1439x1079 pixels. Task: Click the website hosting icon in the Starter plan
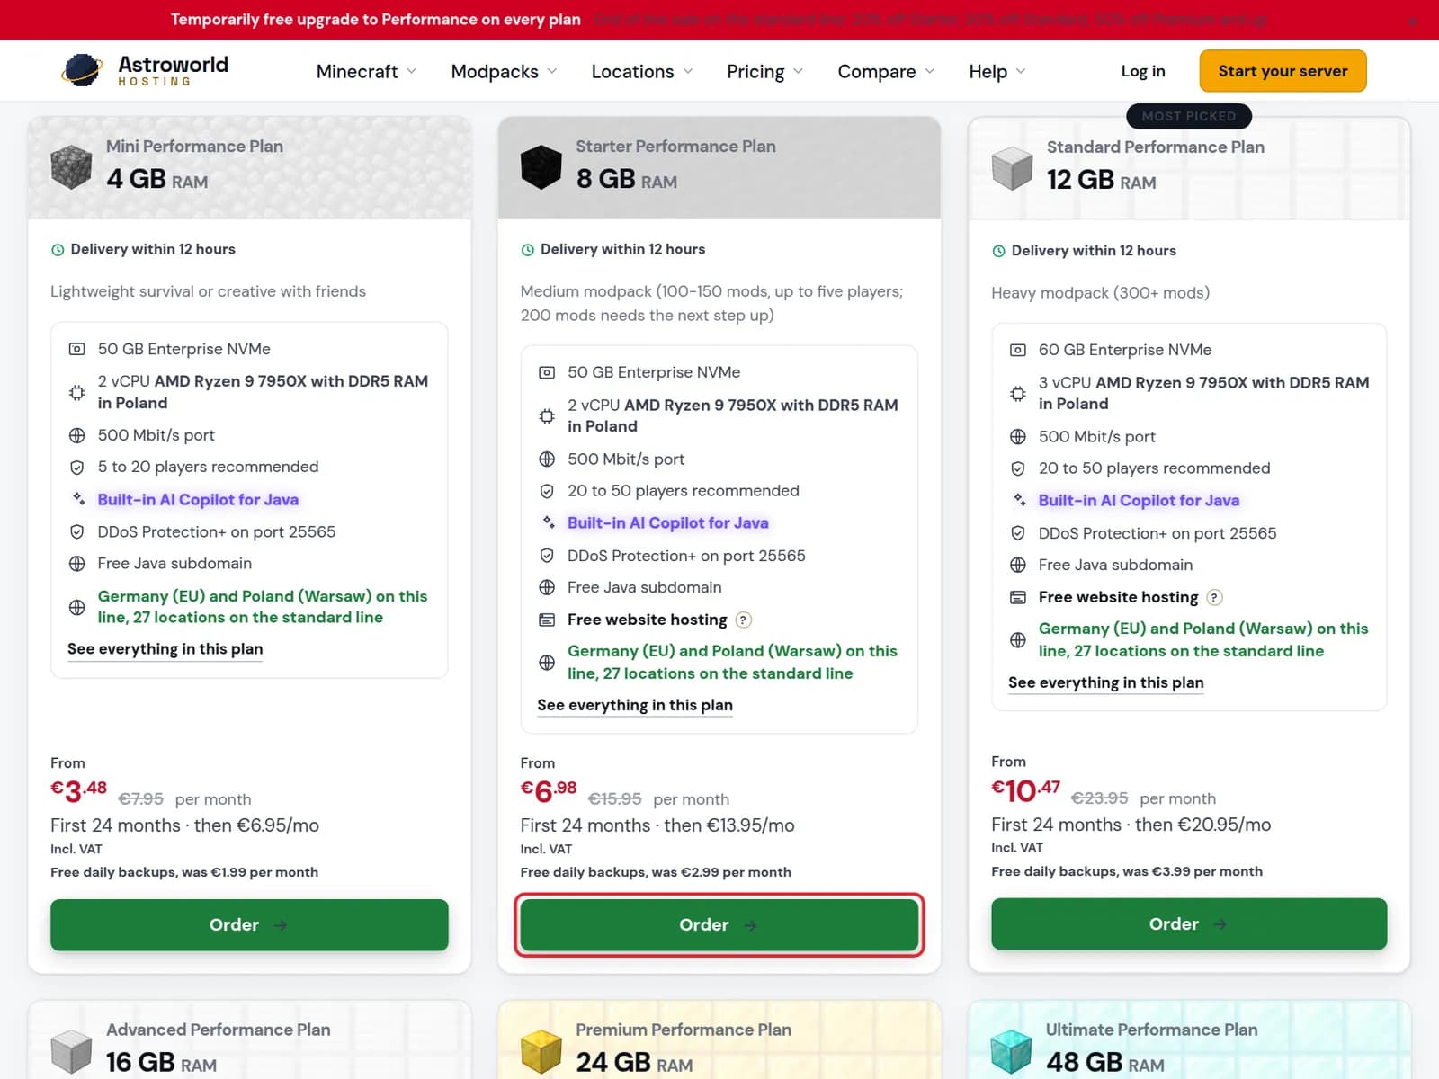547,620
